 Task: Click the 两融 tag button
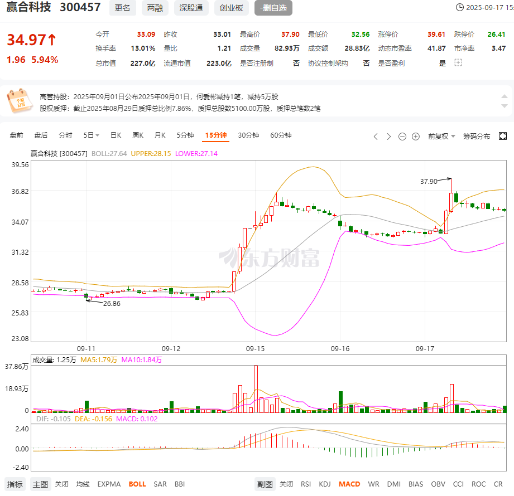coord(155,8)
